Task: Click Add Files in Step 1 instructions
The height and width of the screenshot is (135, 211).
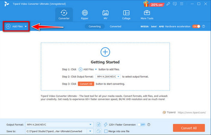Action: [88, 69]
